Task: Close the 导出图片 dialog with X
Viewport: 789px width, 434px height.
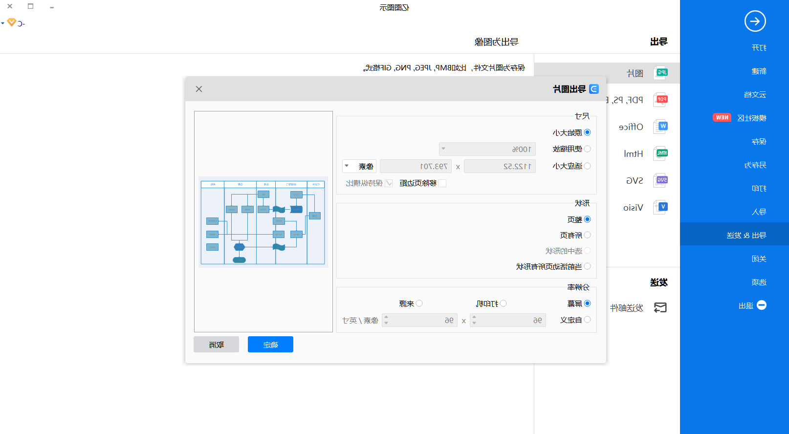Action: [198, 89]
